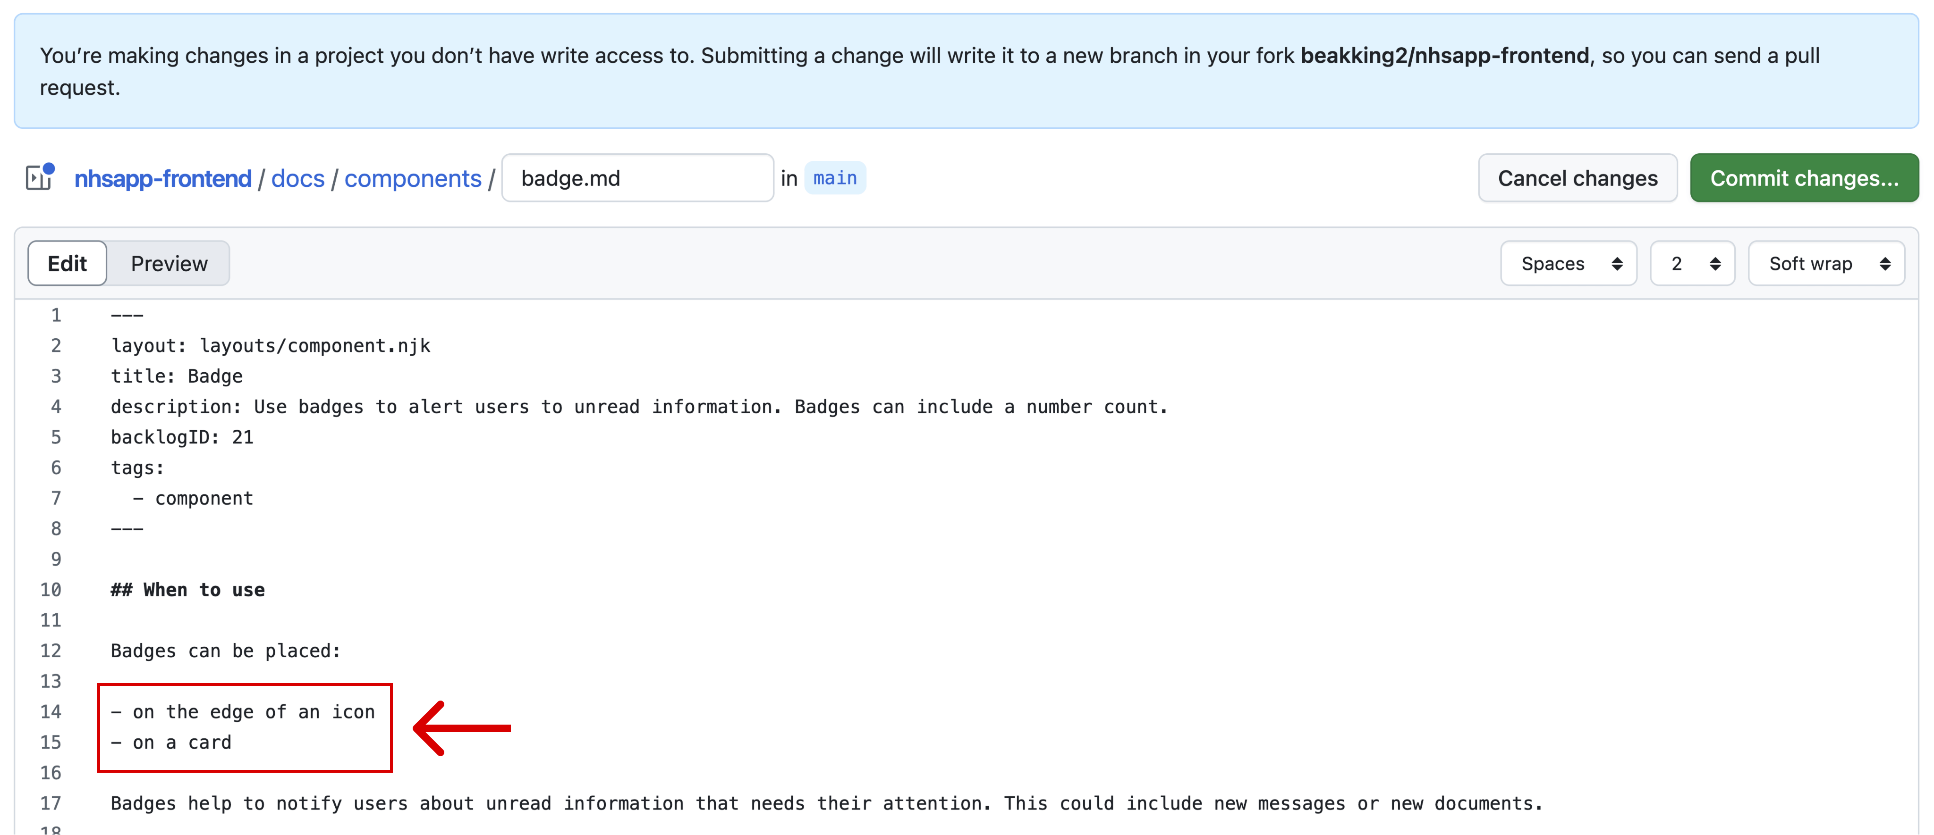The height and width of the screenshot is (835, 1934).
Task: Click the Cancel changes button
Action: (1578, 178)
